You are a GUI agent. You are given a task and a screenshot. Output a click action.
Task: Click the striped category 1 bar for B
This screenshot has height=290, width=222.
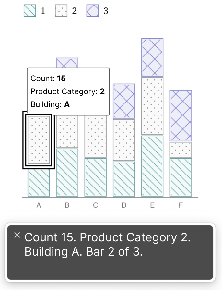67,172
